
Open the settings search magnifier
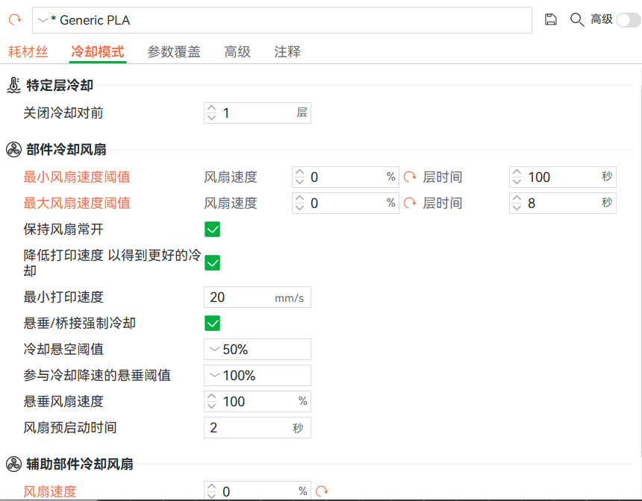[x=577, y=19]
